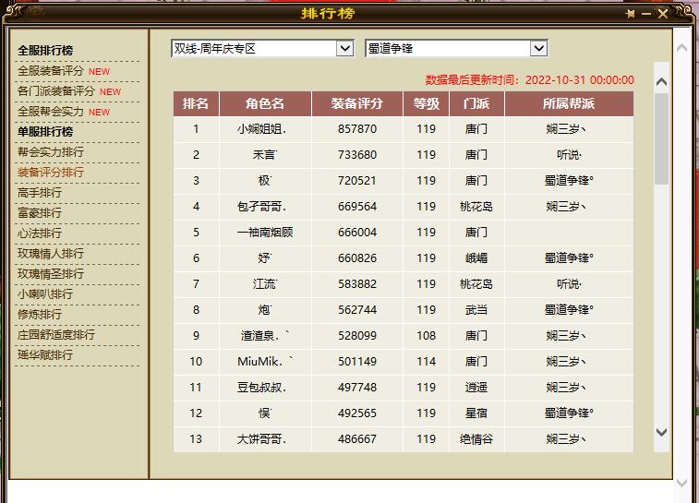Click the 排名 column header
The image size is (699, 503).
[x=196, y=103]
